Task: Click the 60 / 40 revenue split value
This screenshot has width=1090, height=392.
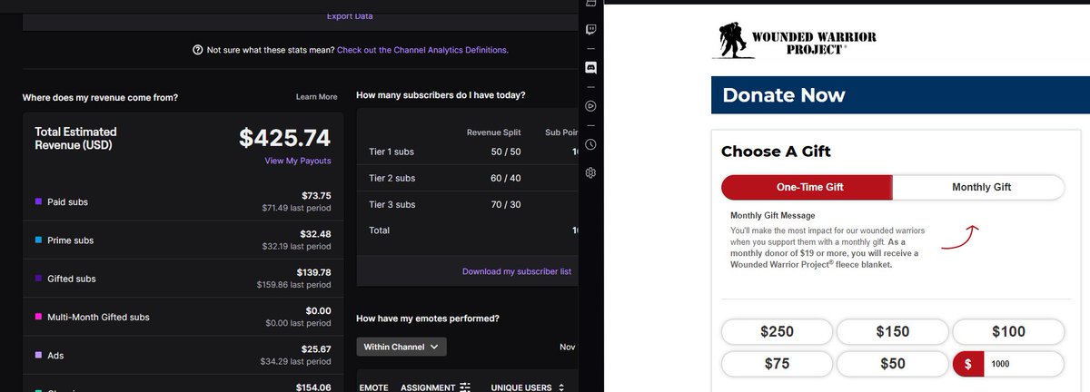Action: pyautogui.click(x=506, y=178)
